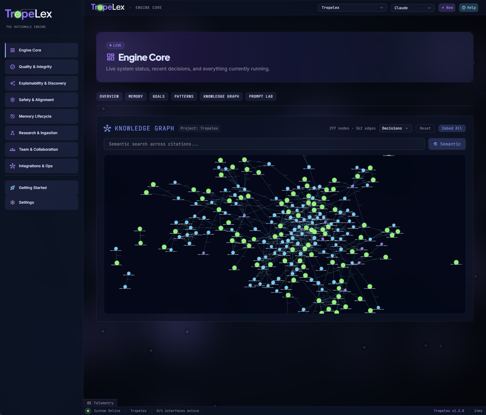
Task: Switch to the Memory tab
Action: point(136,96)
